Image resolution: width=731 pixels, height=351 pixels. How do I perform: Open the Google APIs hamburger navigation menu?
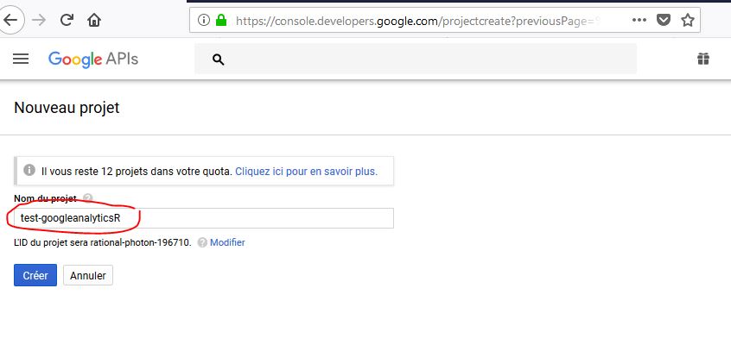21,59
